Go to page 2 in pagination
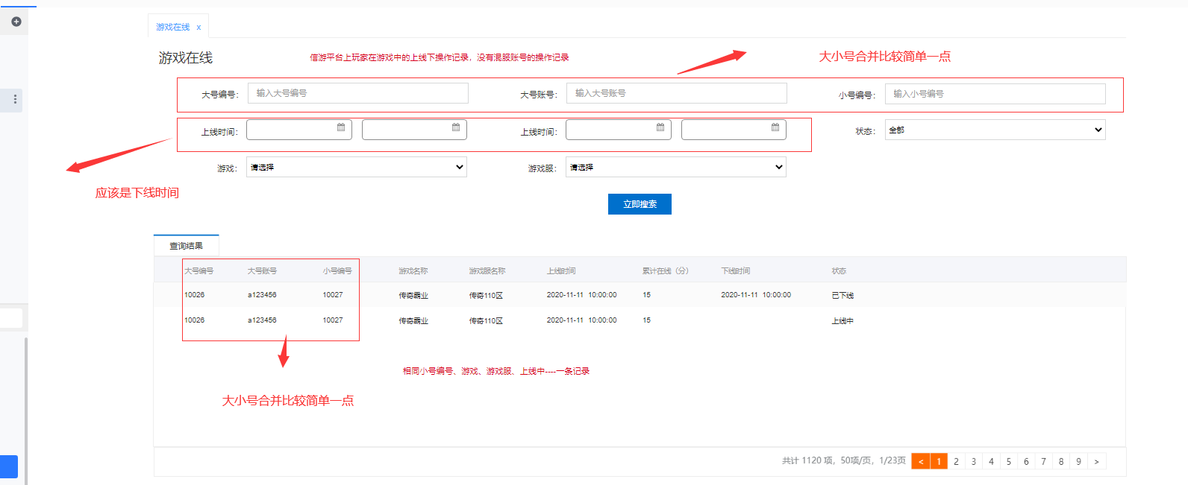The height and width of the screenshot is (485, 1188). (x=956, y=461)
